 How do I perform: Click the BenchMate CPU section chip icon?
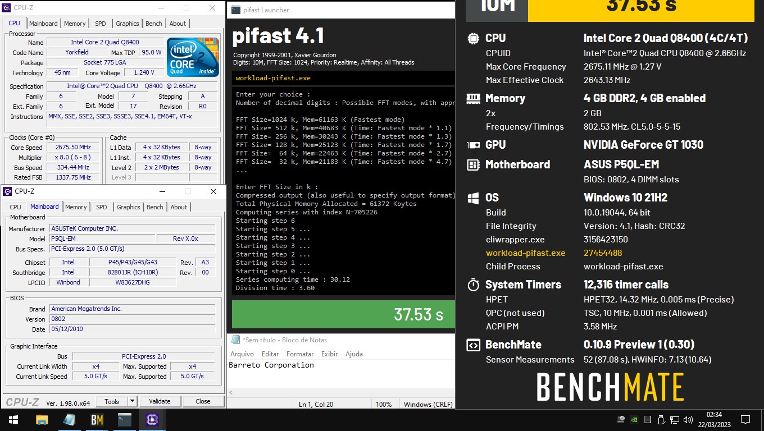pos(473,38)
